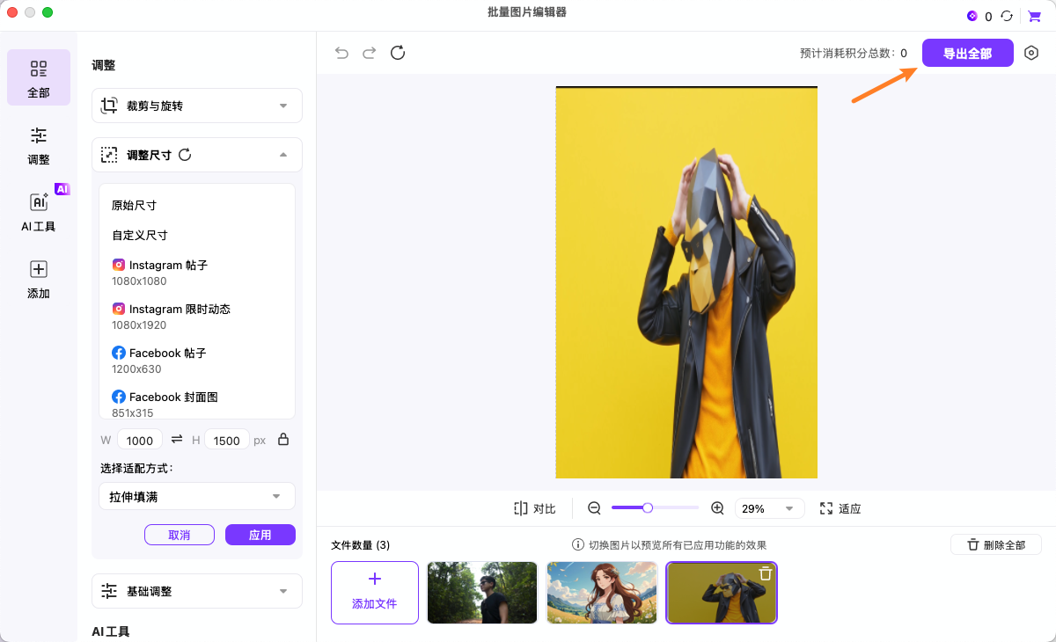Zoom in on the canvas preview

click(717, 507)
